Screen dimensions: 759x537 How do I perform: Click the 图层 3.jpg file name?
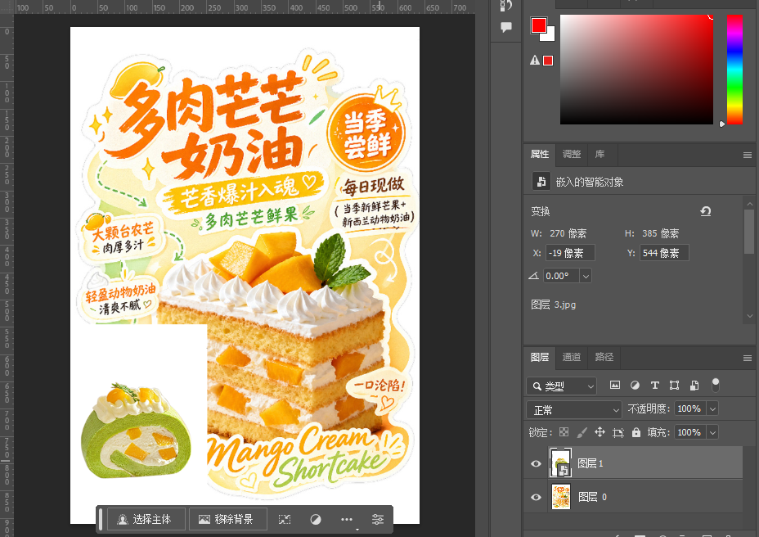pos(553,305)
